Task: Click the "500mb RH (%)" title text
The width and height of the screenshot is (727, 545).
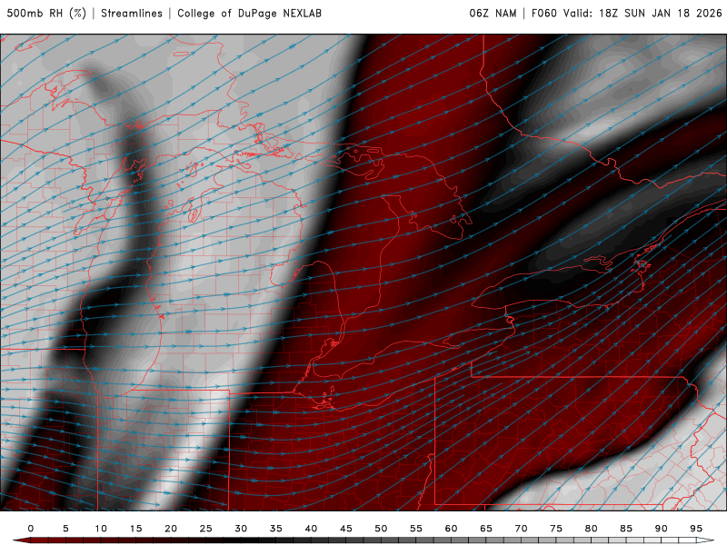Action: tap(46, 13)
